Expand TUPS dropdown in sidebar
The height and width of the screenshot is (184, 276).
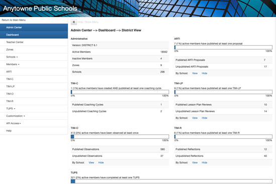[34, 108]
